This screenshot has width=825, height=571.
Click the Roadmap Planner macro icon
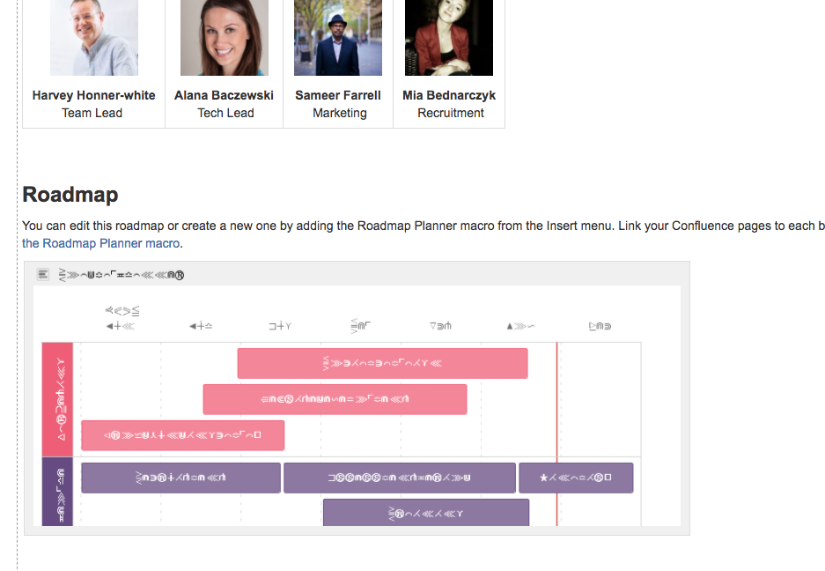click(42, 274)
